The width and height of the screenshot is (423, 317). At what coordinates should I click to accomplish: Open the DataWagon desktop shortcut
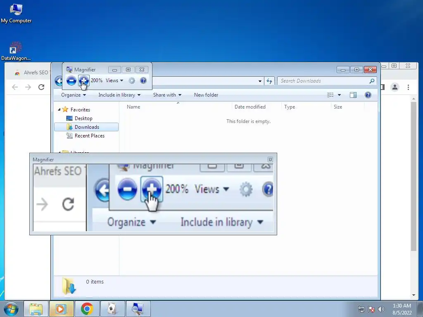16,51
